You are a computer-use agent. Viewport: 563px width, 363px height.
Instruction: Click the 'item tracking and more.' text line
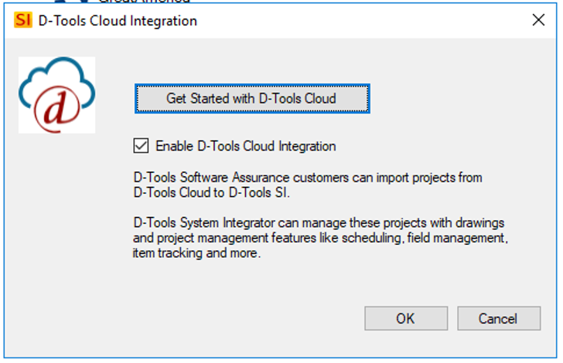(196, 253)
